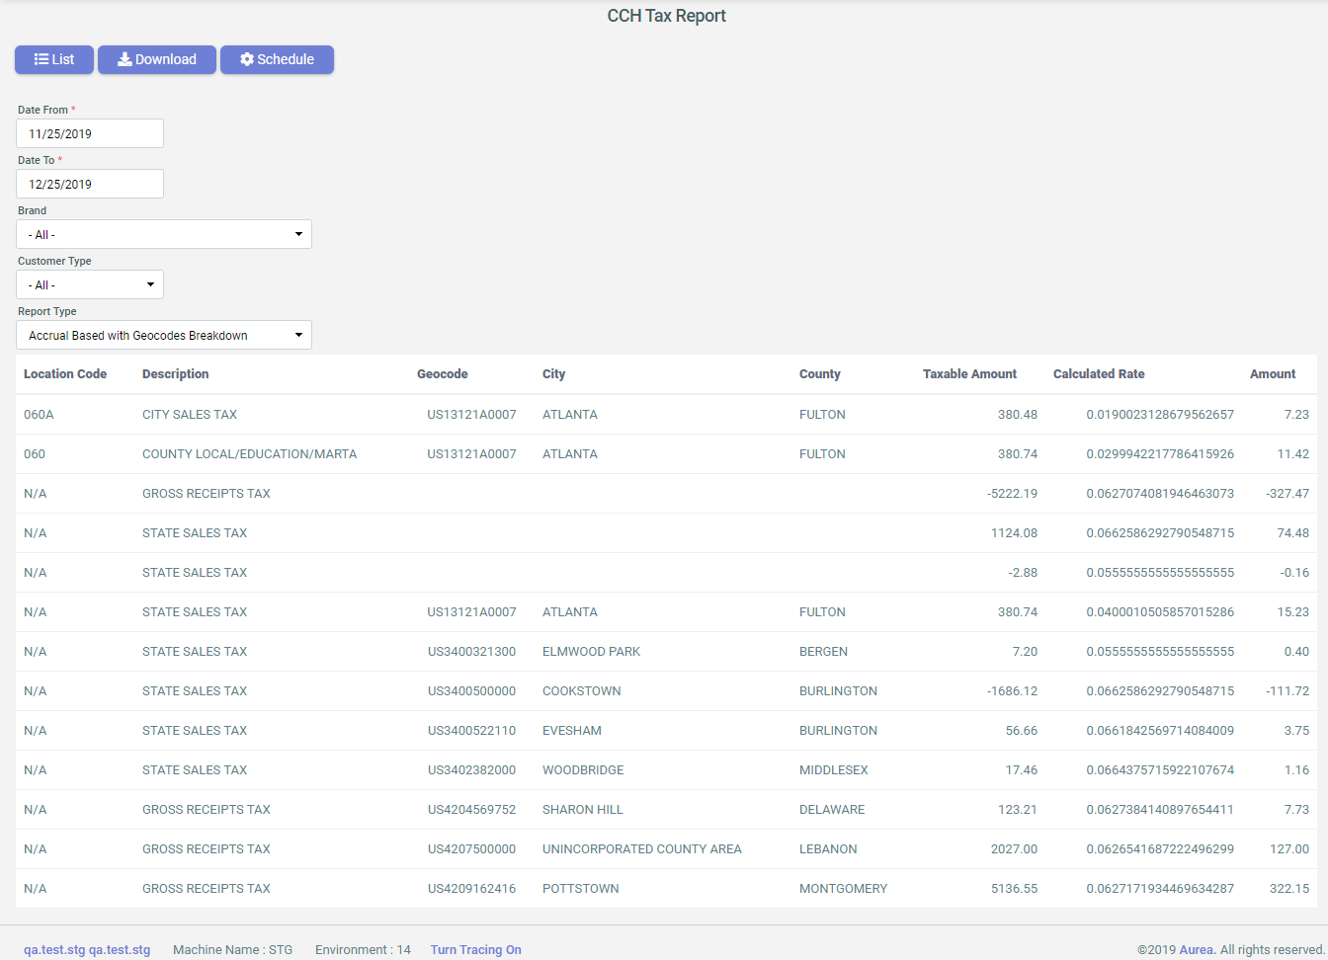Click the City column header

pos(554,374)
